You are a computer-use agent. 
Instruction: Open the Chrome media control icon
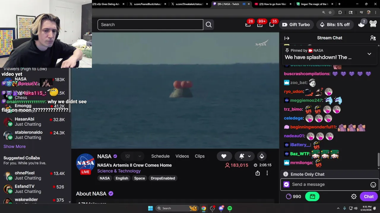pos(361,12)
